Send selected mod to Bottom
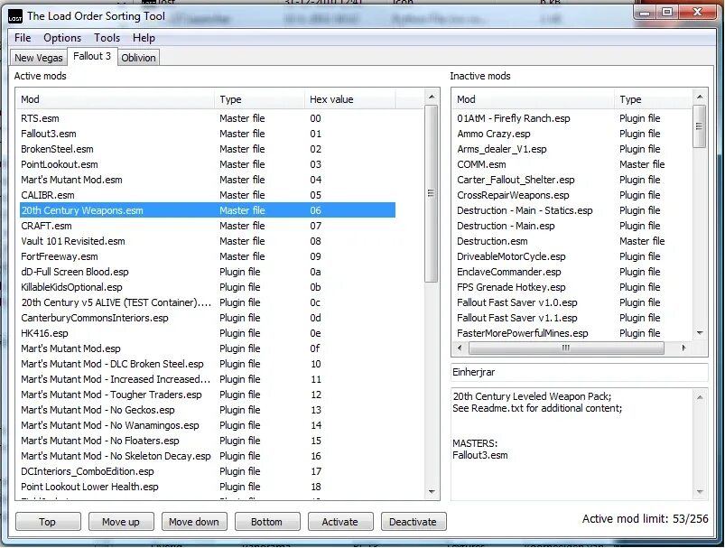Image resolution: width=725 pixels, height=548 pixels. coord(266,522)
